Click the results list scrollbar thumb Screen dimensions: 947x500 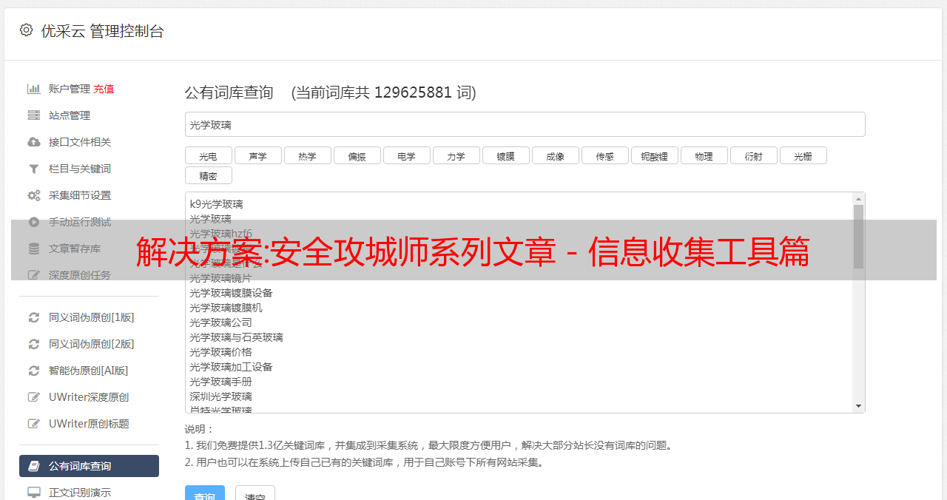coord(858,237)
